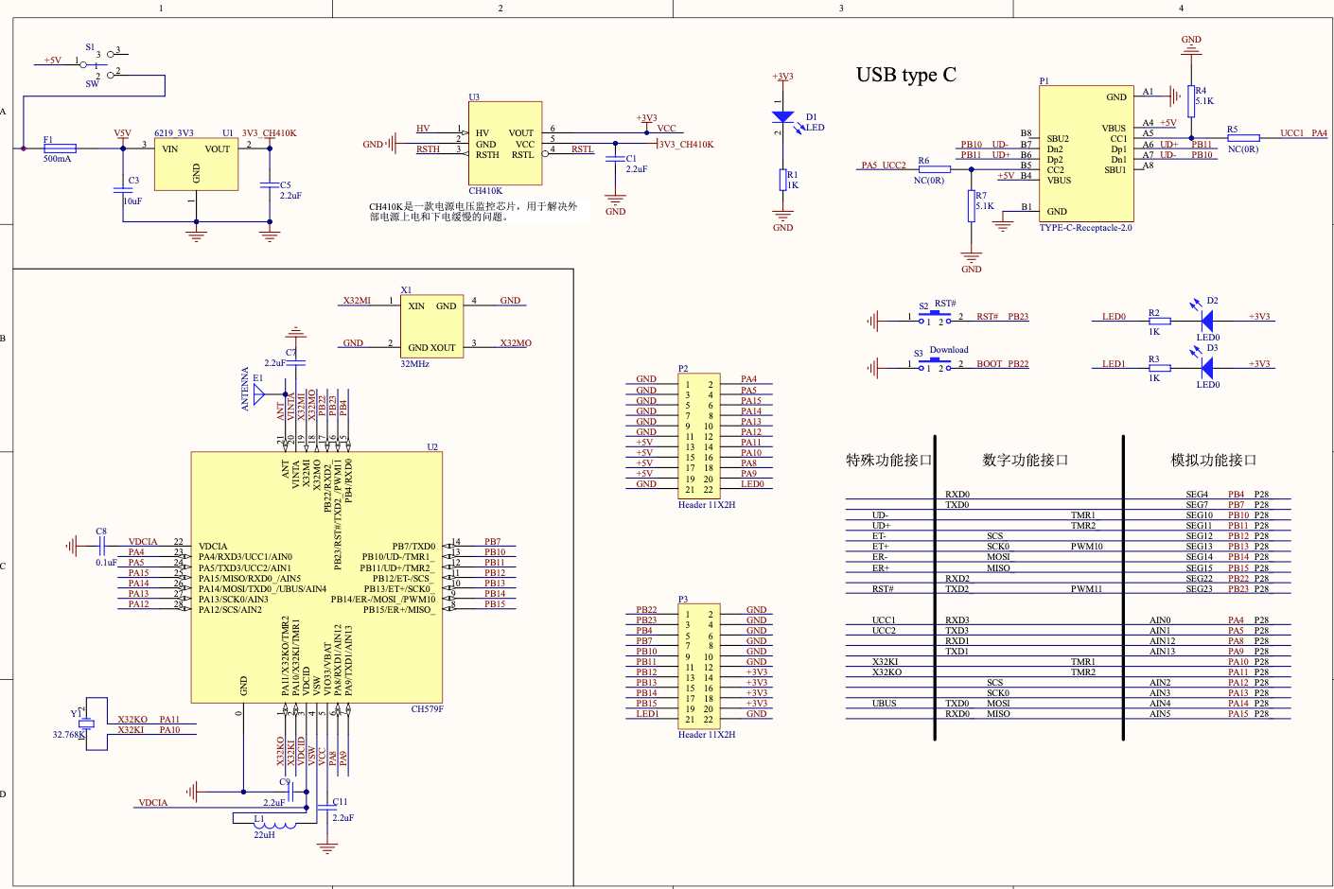Click the 'RSTH' net label at U3

(428, 149)
